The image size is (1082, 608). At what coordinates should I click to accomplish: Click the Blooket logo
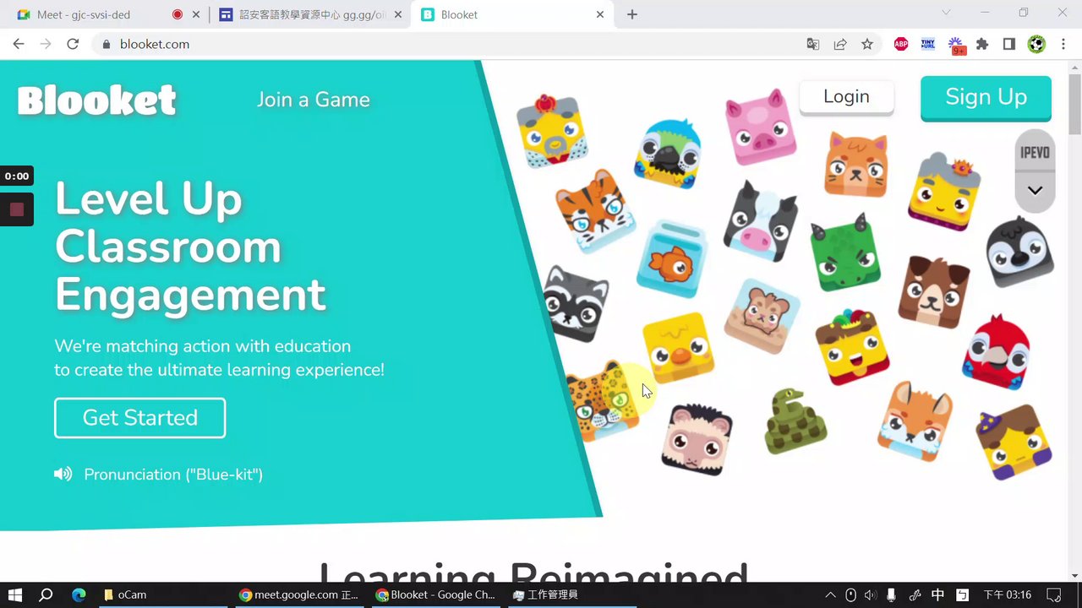point(96,100)
